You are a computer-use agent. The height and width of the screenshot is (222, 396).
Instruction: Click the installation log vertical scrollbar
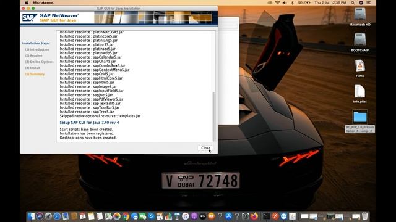214,117
